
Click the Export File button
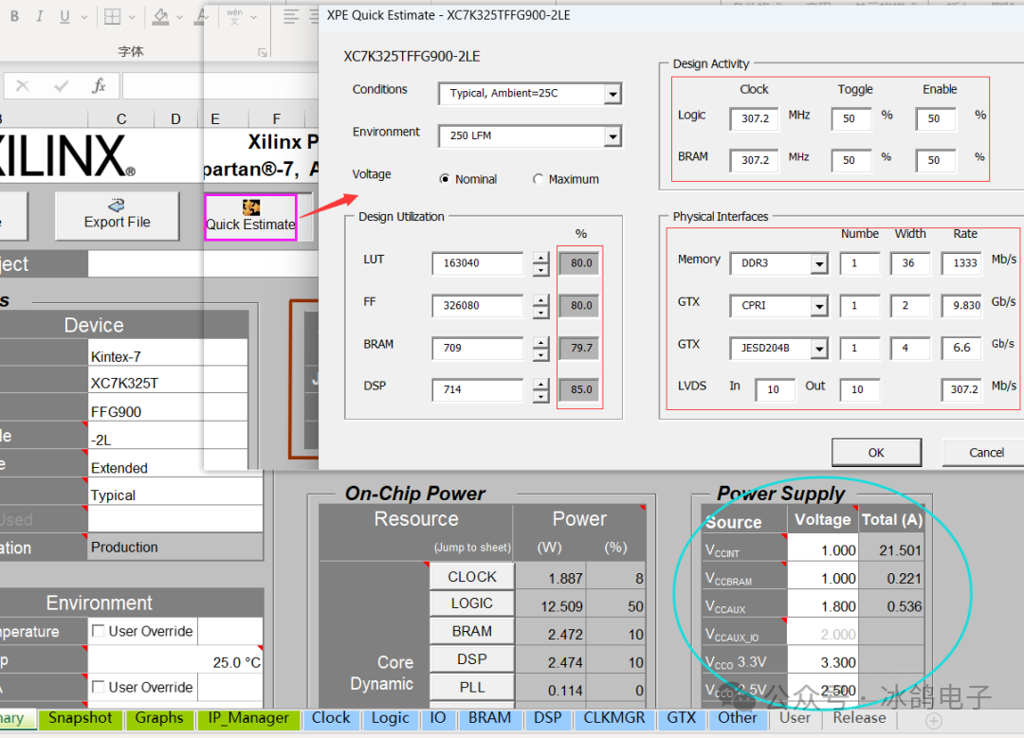click(x=116, y=215)
